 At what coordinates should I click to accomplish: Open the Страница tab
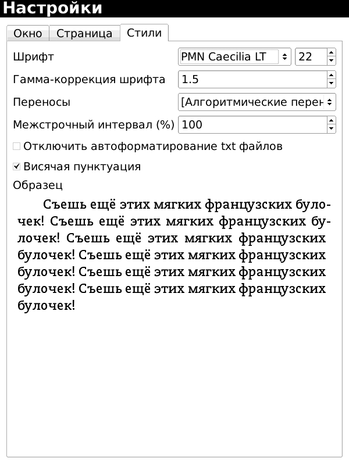(84, 34)
